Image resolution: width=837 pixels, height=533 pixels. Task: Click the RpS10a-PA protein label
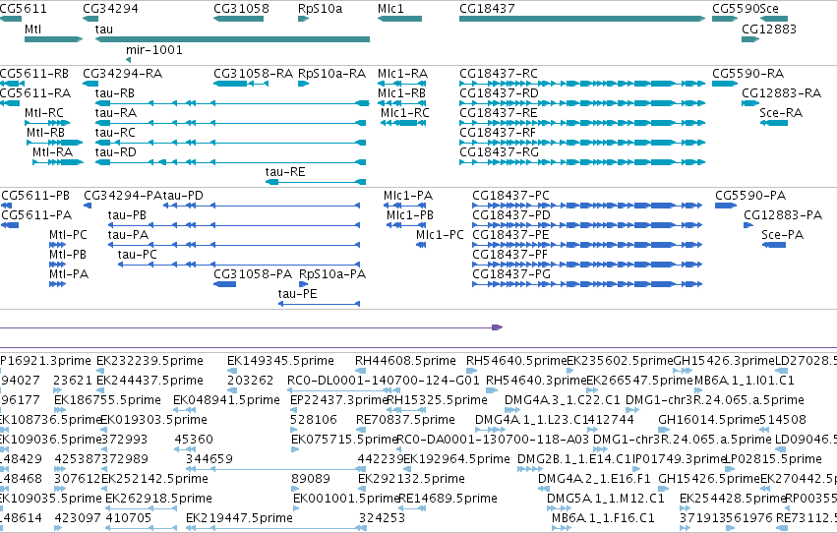(x=332, y=273)
